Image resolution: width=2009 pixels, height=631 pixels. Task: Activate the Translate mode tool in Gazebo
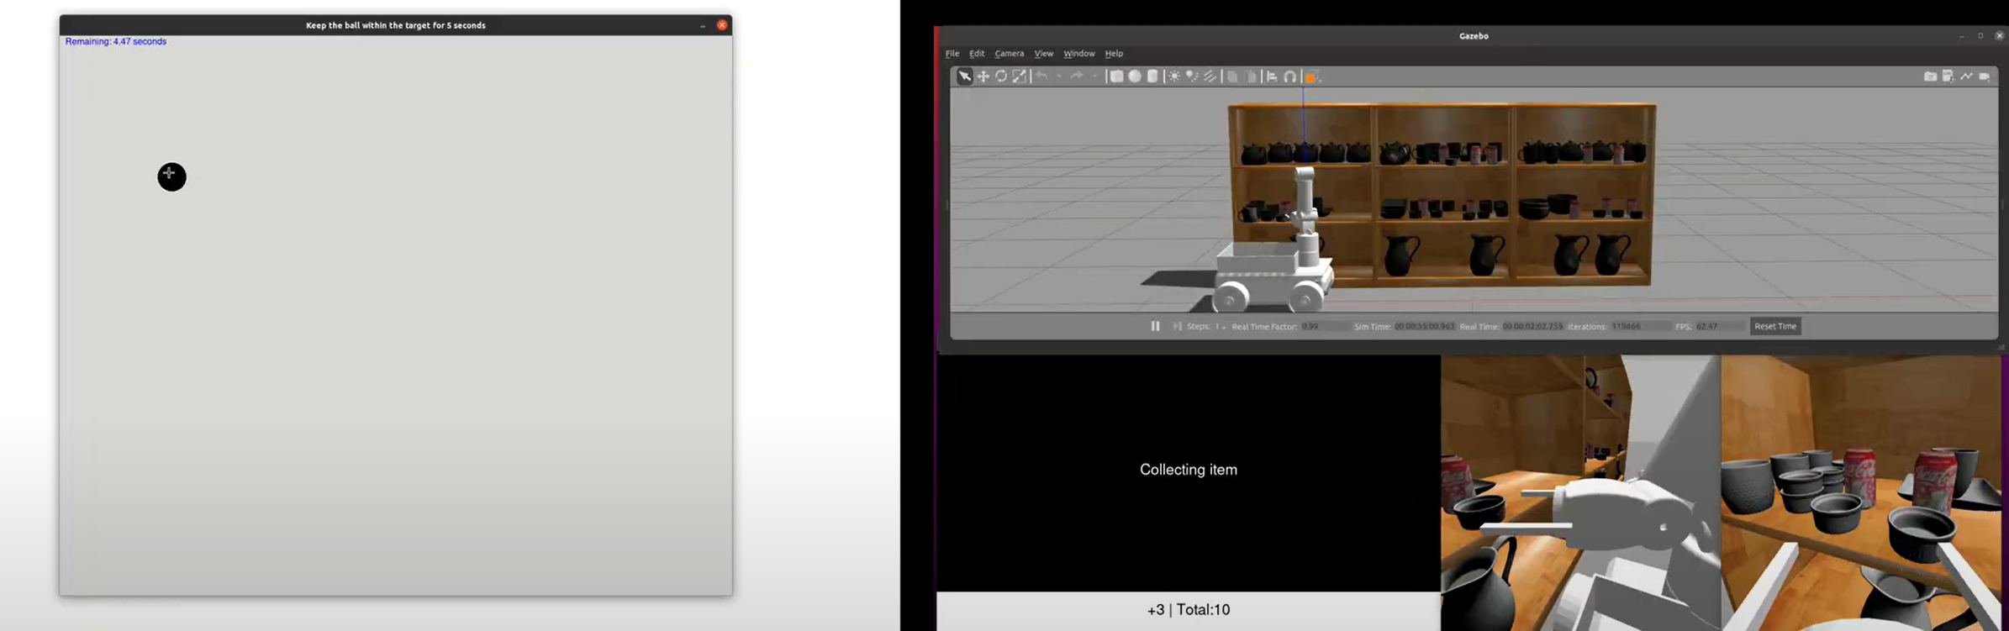point(983,76)
